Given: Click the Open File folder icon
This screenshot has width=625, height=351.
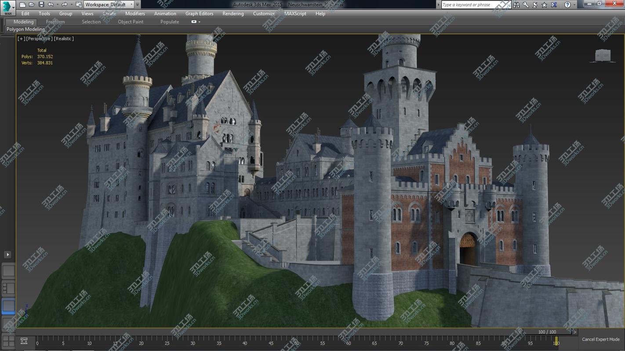Looking at the screenshot, I should tap(32, 4).
